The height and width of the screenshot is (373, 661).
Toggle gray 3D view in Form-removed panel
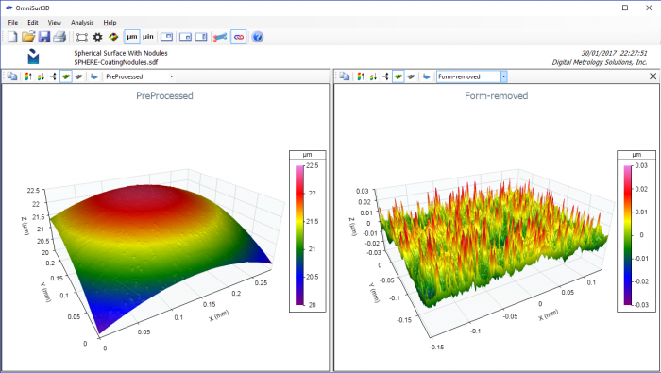411,76
